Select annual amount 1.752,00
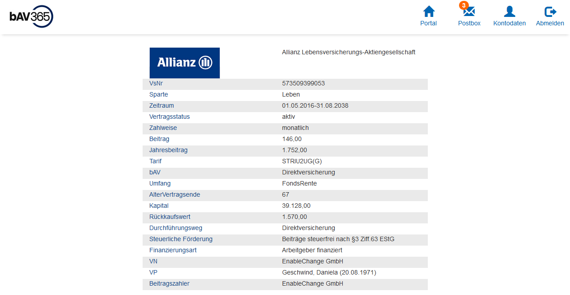Image resolution: width=570 pixels, height=295 pixels. 295,150
